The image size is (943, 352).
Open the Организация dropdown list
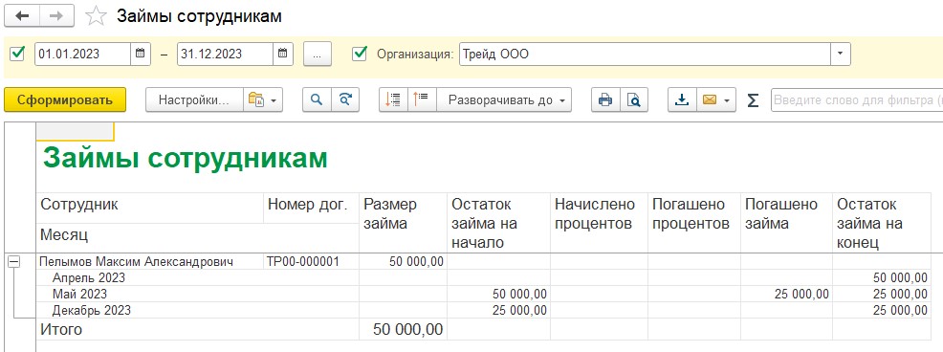840,54
